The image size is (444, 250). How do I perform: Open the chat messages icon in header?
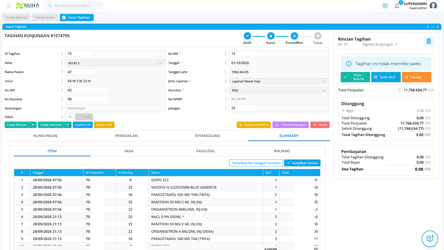click(385, 6)
